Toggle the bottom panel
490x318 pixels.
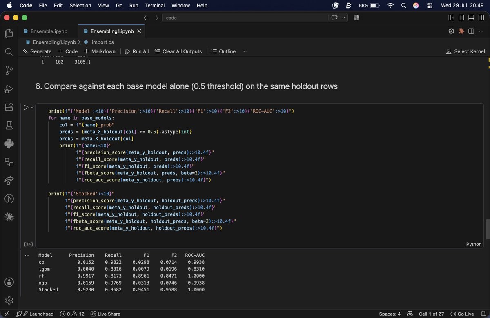[471, 18]
